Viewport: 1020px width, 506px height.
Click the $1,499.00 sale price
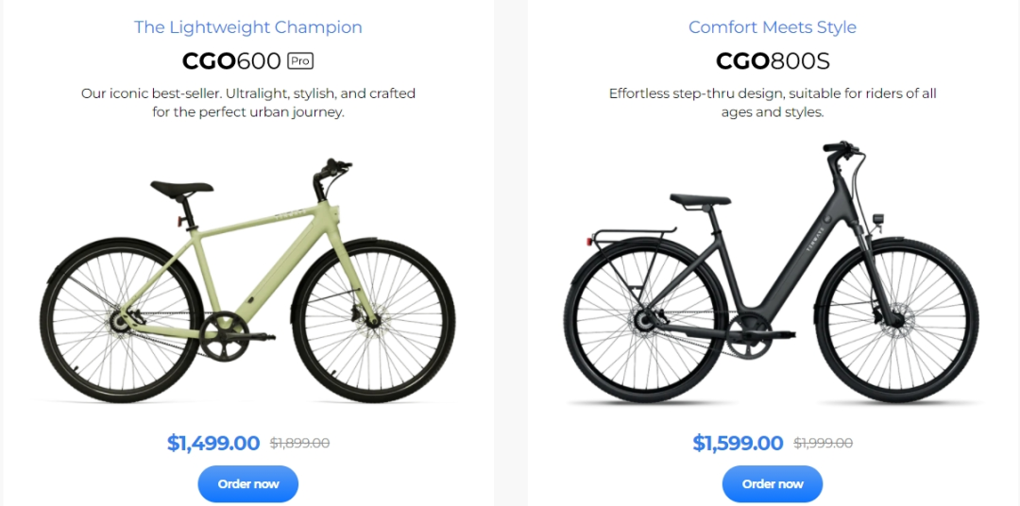click(x=213, y=443)
